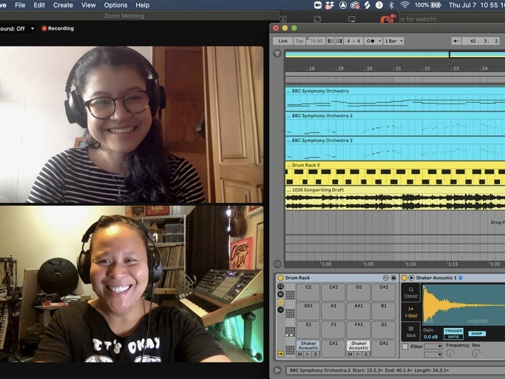Click the follow playback arrow icon
The height and width of the screenshot is (379, 505).
pyautogui.click(x=456, y=41)
